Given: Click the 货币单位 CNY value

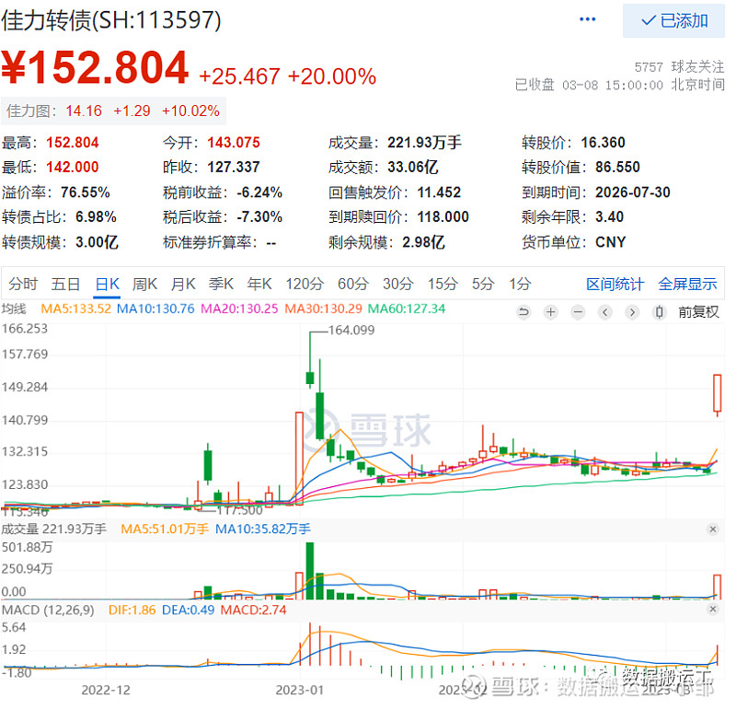Looking at the screenshot, I should tap(610, 242).
